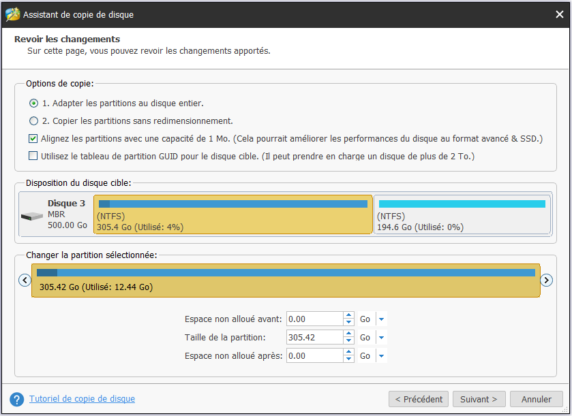Screen dimensions: 572x416
Task: Open Tutoriel de copie de disque link
Action: pos(82,399)
